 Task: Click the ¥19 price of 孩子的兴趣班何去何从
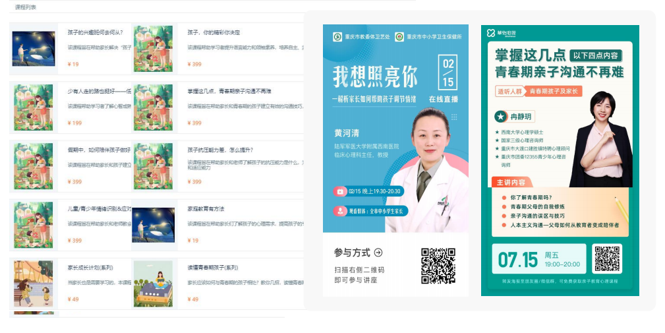click(x=73, y=65)
